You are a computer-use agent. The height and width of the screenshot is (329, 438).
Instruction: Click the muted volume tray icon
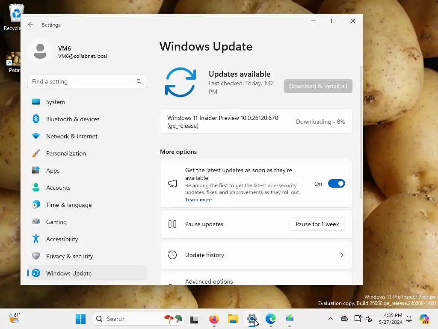(x=369, y=319)
